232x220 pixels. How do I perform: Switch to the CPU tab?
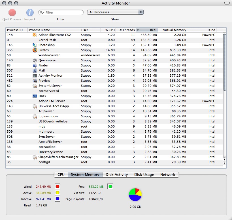tap(61, 174)
